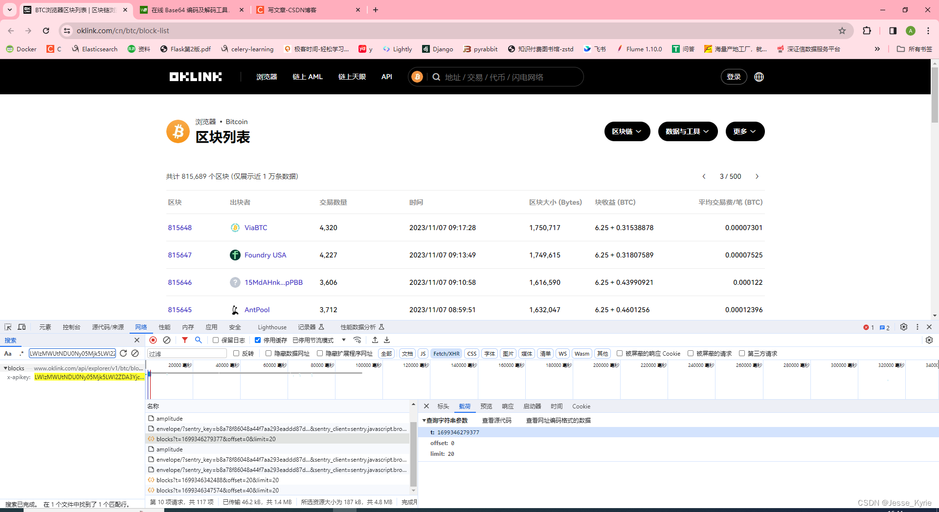
Task: Toggle Chrome side panel icon
Action: [x=893, y=31]
